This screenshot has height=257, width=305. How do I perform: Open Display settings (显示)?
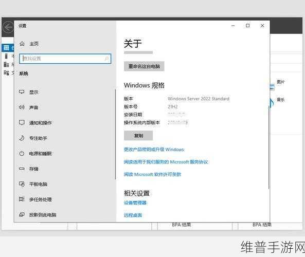click(x=29, y=92)
